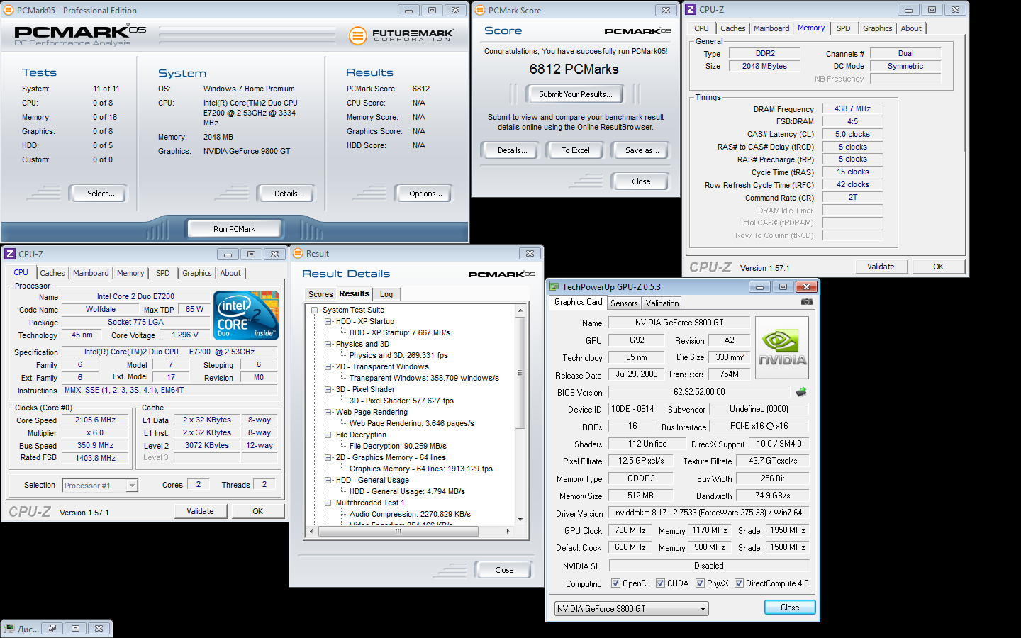Click the Futuremark Corporation logo
Viewport: 1021px width, 638px height.
[401, 35]
